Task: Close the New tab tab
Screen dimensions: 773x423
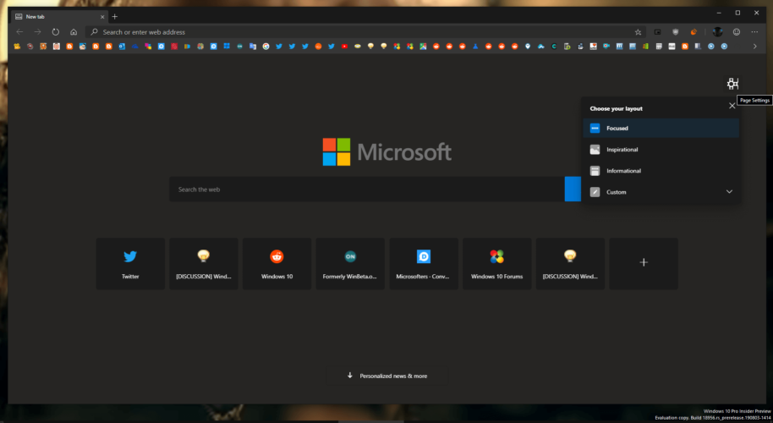Action: [x=102, y=17]
